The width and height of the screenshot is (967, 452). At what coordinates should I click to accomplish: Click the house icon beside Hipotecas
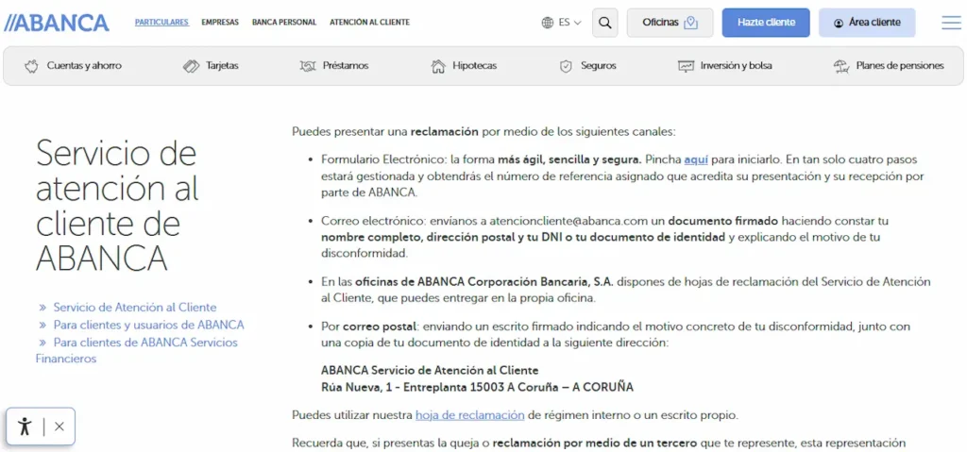(x=438, y=66)
